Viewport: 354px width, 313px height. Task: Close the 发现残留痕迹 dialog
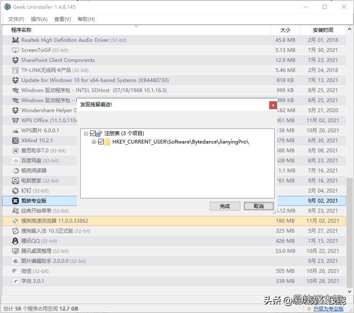click(x=273, y=105)
